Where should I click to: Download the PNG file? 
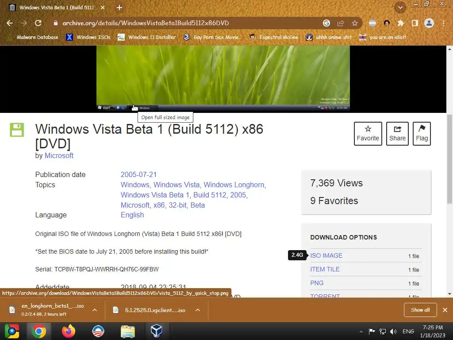[x=317, y=283]
